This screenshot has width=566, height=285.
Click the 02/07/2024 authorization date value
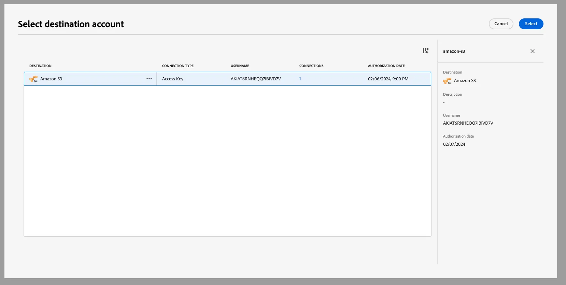(454, 144)
